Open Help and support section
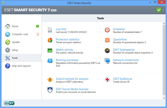The image size is (167, 108). 21,66
